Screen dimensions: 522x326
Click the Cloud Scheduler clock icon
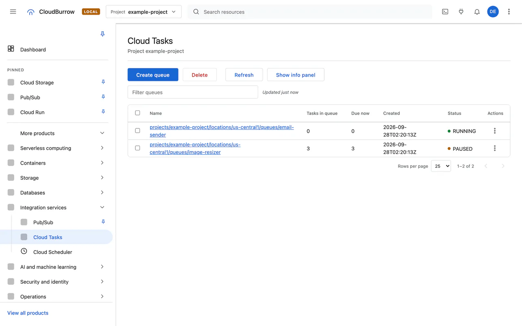pos(24,251)
